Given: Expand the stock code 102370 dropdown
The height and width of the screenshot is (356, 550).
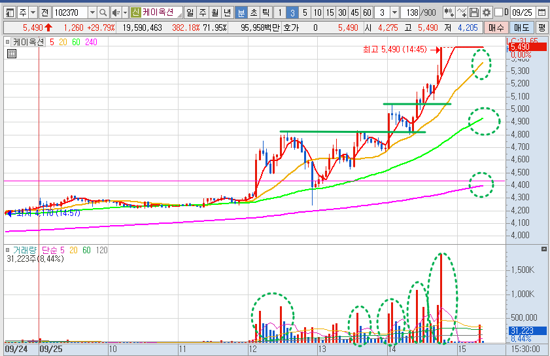Looking at the screenshot, I should (92, 13).
